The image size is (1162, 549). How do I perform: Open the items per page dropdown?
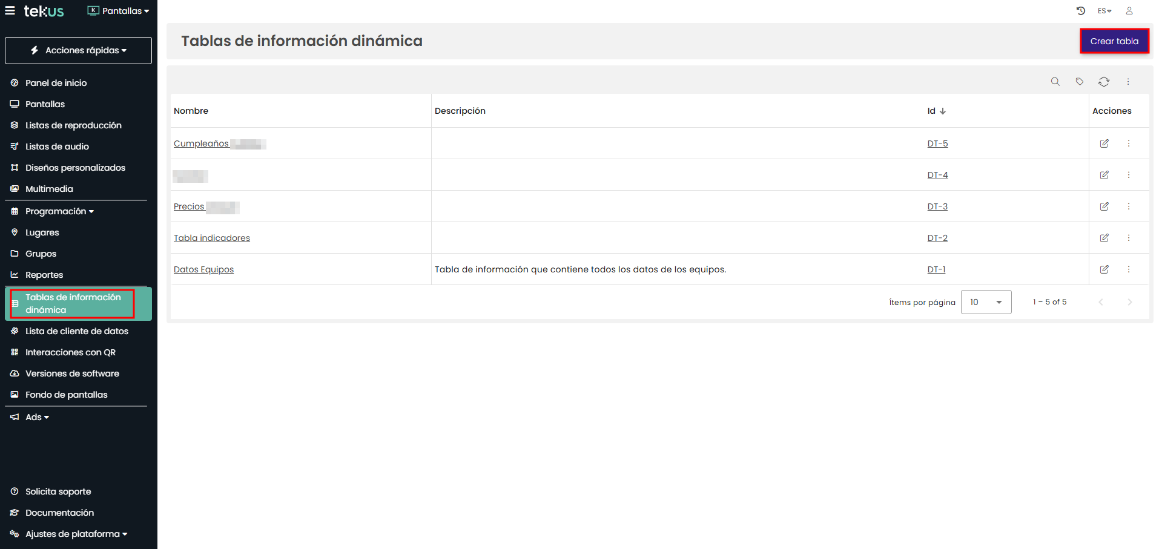[x=985, y=302]
